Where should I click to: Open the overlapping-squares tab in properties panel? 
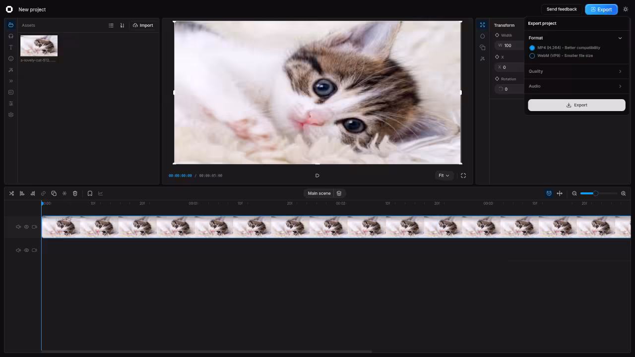click(482, 48)
